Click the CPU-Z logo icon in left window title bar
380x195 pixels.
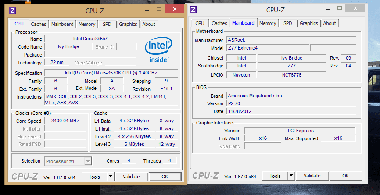[12, 11]
